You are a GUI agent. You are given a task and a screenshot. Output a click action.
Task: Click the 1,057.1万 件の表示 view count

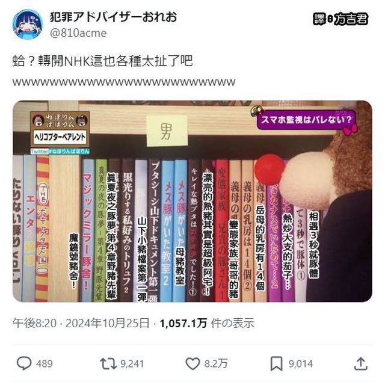pos(207,323)
